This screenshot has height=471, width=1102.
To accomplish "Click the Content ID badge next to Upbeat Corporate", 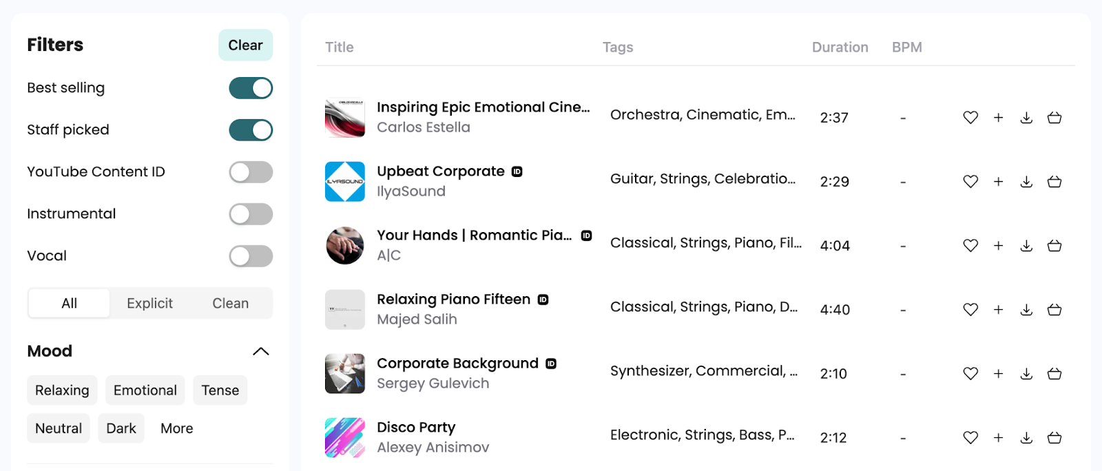I will pos(518,171).
